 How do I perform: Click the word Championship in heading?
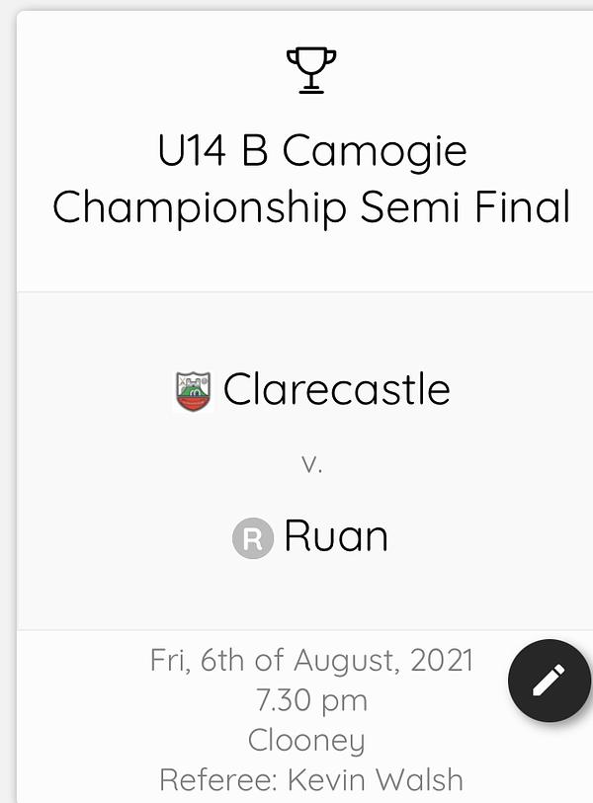pos(199,207)
